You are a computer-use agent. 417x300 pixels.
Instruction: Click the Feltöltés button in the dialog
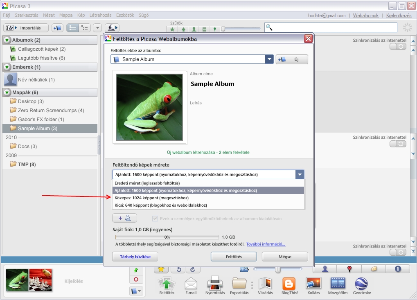pyautogui.click(x=234, y=257)
